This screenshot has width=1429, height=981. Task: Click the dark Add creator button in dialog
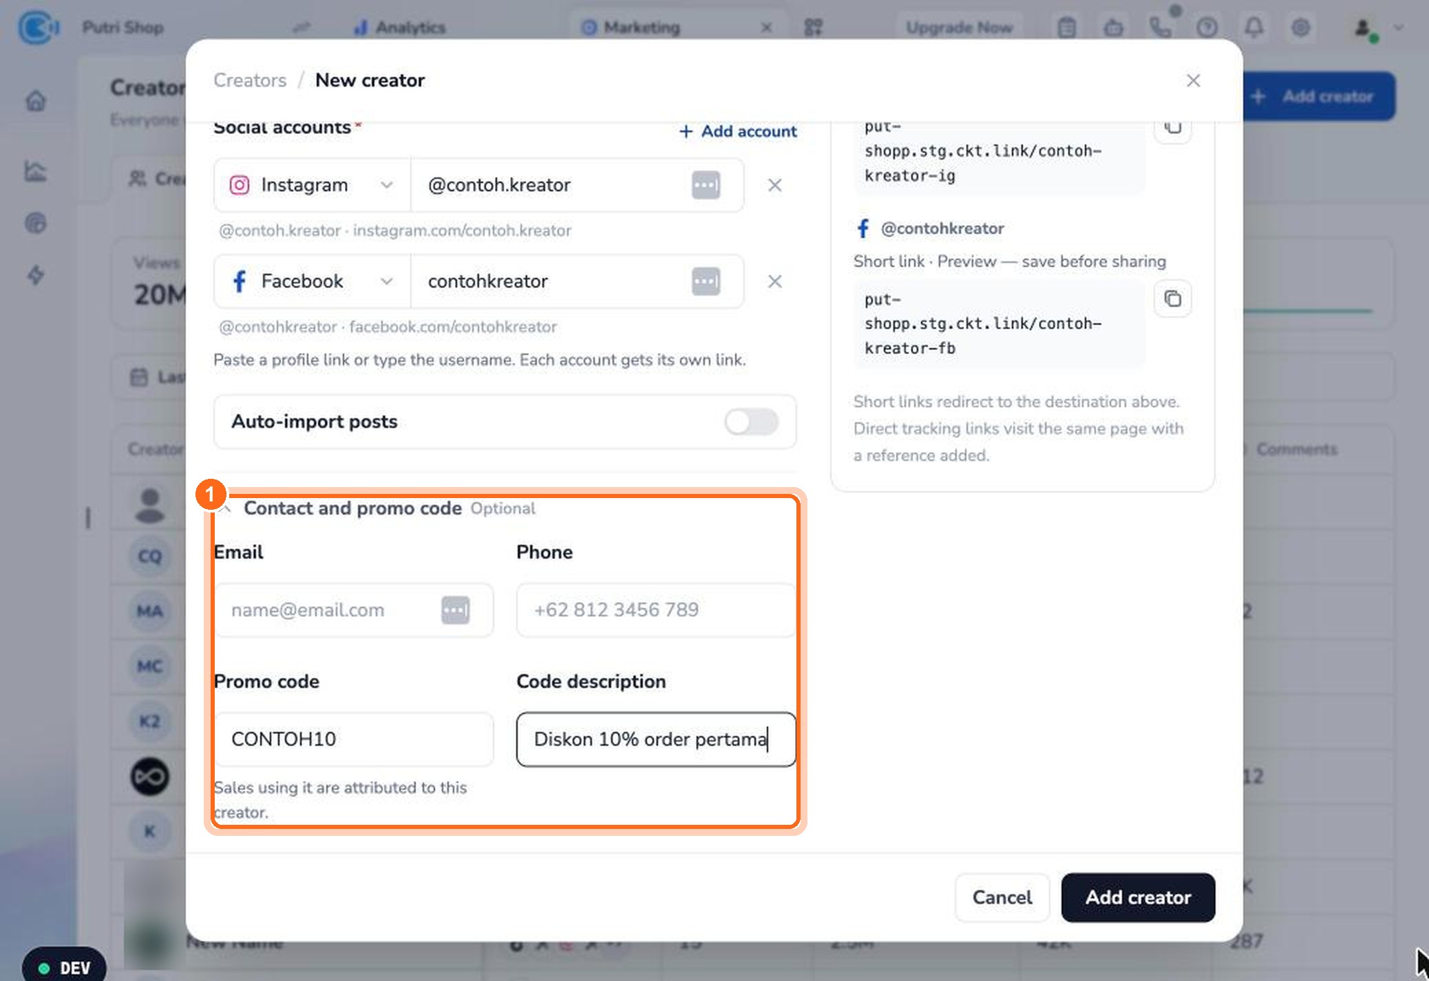(1138, 898)
